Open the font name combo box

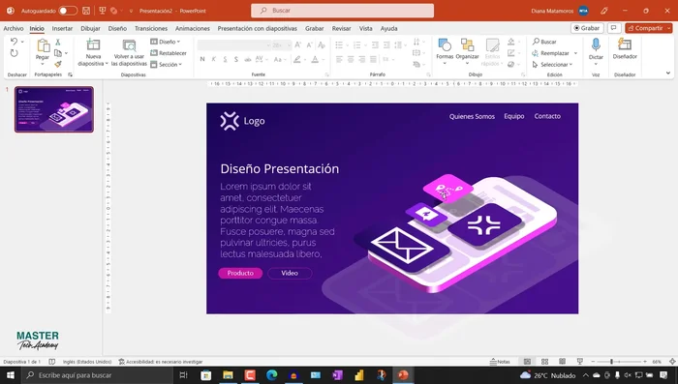[234, 44]
